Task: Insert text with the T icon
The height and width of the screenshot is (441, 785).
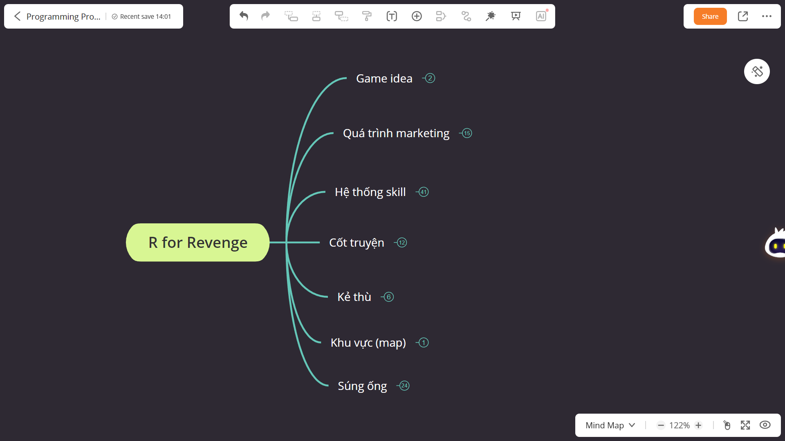Action: click(392, 16)
